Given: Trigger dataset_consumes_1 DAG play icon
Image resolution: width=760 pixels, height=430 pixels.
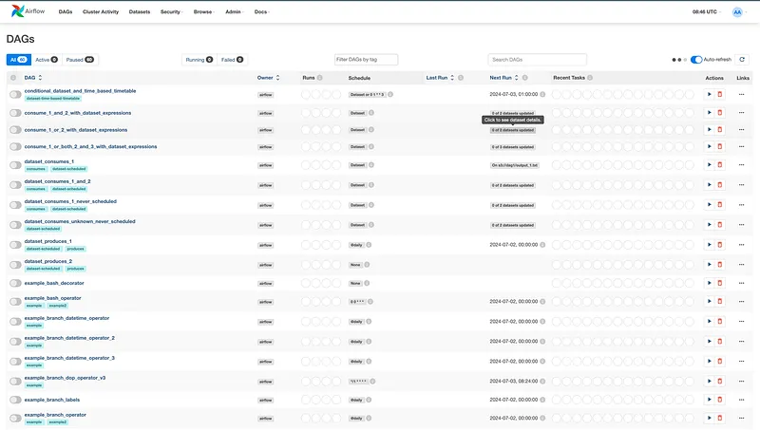Looking at the screenshot, I should pos(709,165).
